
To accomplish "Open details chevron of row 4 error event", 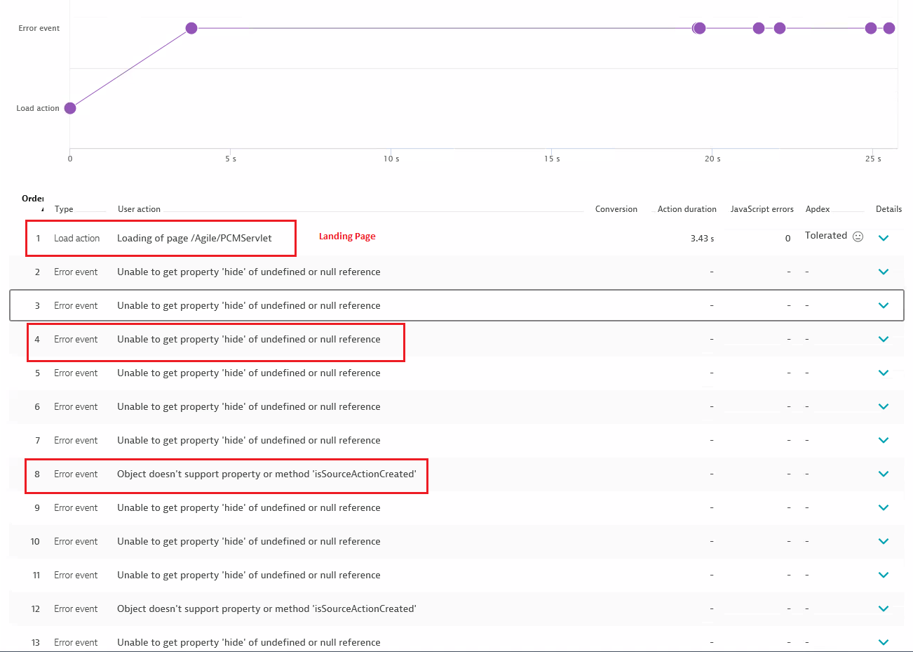I will point(883,339).
